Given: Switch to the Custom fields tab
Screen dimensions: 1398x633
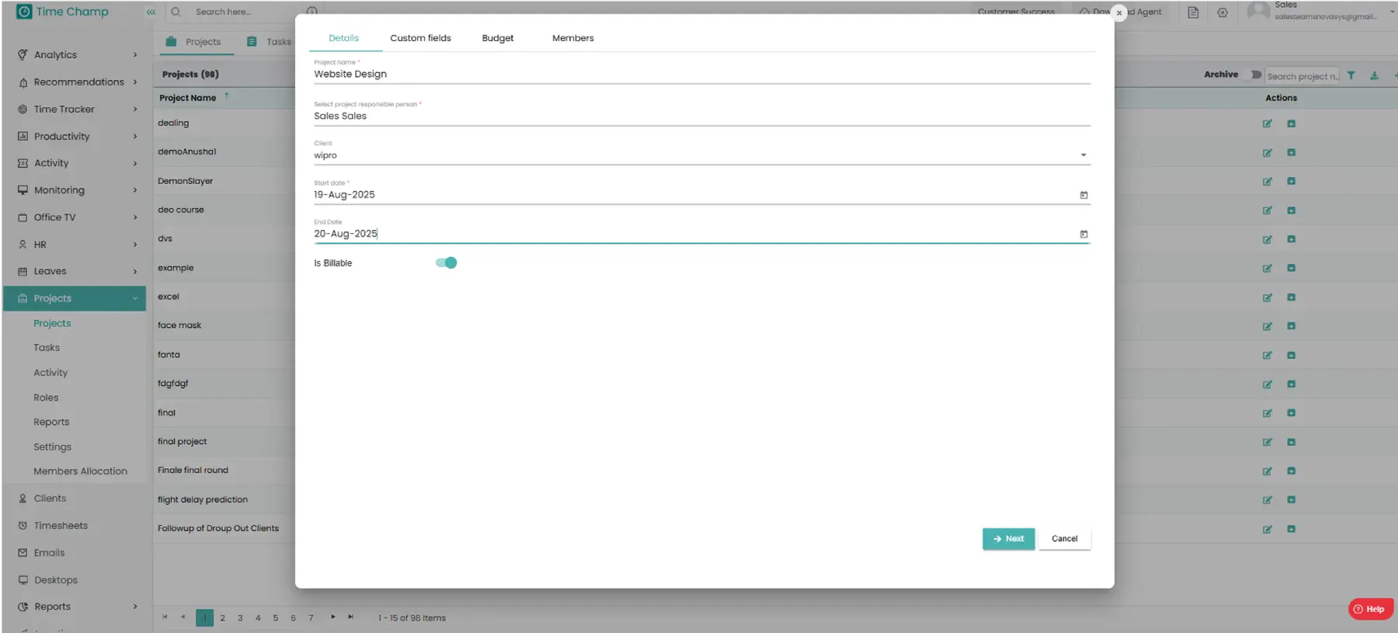Looking at the screenshot, I should click(x=420, y=38).
